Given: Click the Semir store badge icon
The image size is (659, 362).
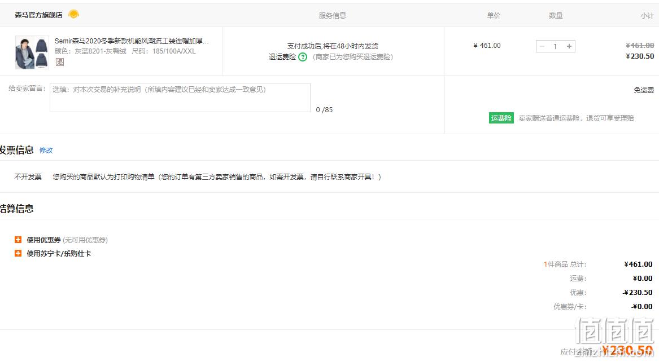Looking at the screenshot, I should click(73, 14).
